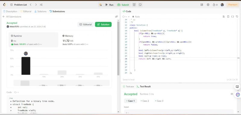
Task: Click the LeetCode logo icon
Action: pyautogui.click(x=5, y=5)
